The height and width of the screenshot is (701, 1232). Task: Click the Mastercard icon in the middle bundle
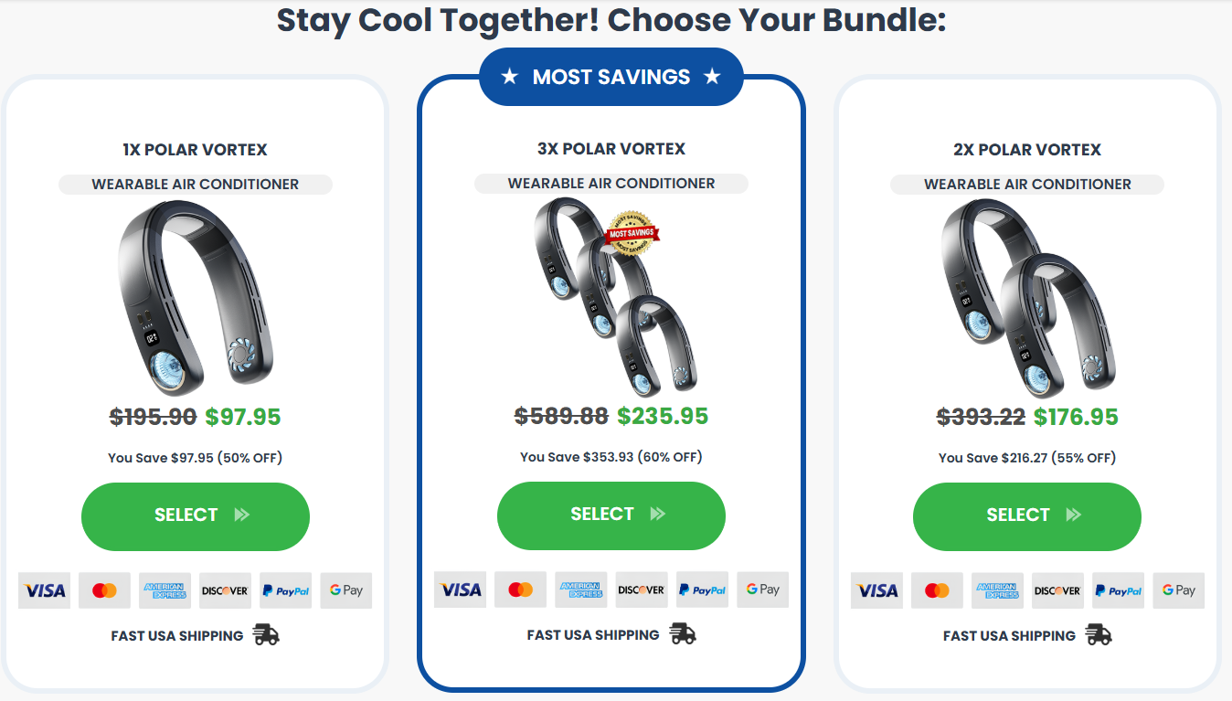(x=520, y=590)
